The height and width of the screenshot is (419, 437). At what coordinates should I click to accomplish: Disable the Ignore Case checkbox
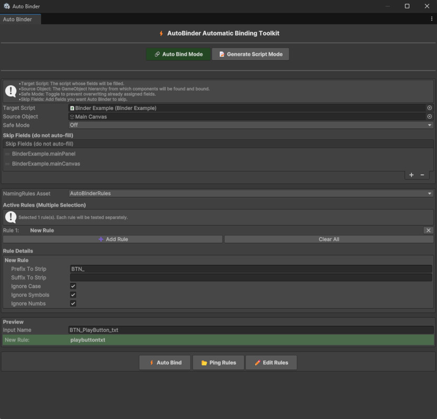pos(73,286)
